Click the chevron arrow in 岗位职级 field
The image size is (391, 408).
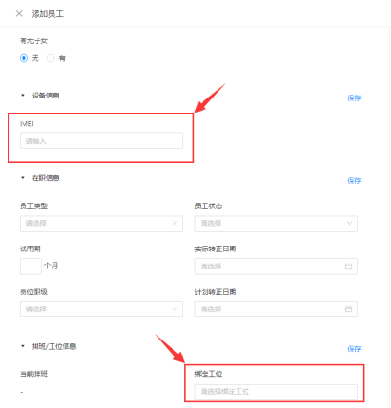point(174,309)
